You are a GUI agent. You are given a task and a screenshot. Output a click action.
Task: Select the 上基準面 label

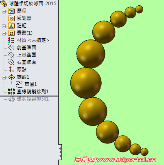pos(26,55)
